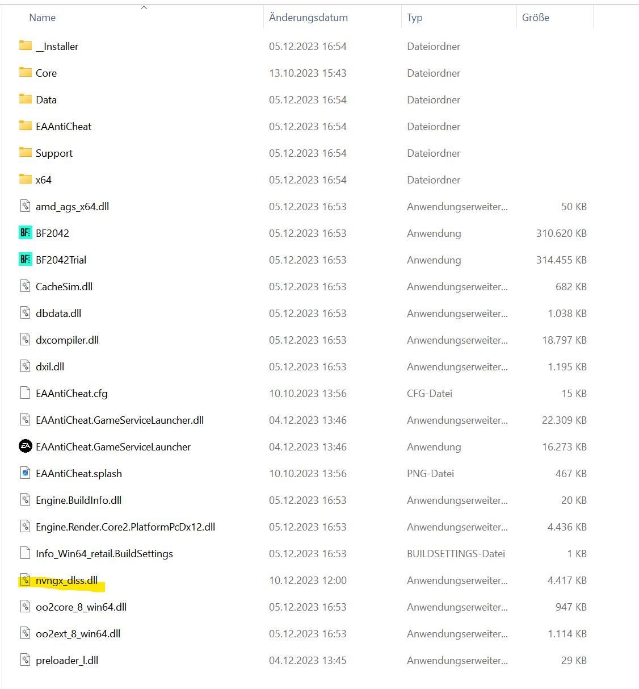Click the Engine.BuildInfo.dll file icon
This screenshot has width=639, height=689.
25,499
